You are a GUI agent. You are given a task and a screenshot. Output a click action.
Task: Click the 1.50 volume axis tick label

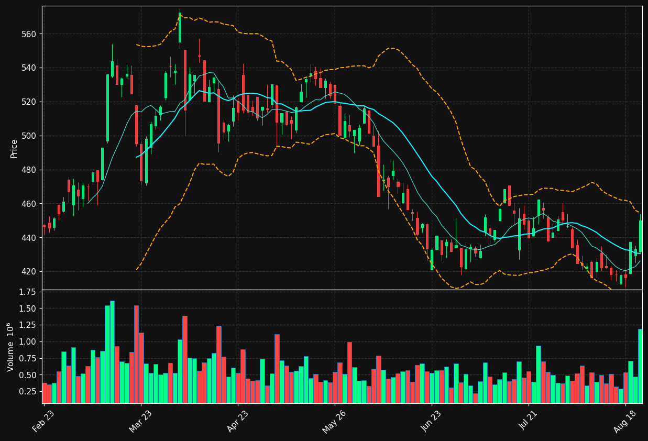28,309
